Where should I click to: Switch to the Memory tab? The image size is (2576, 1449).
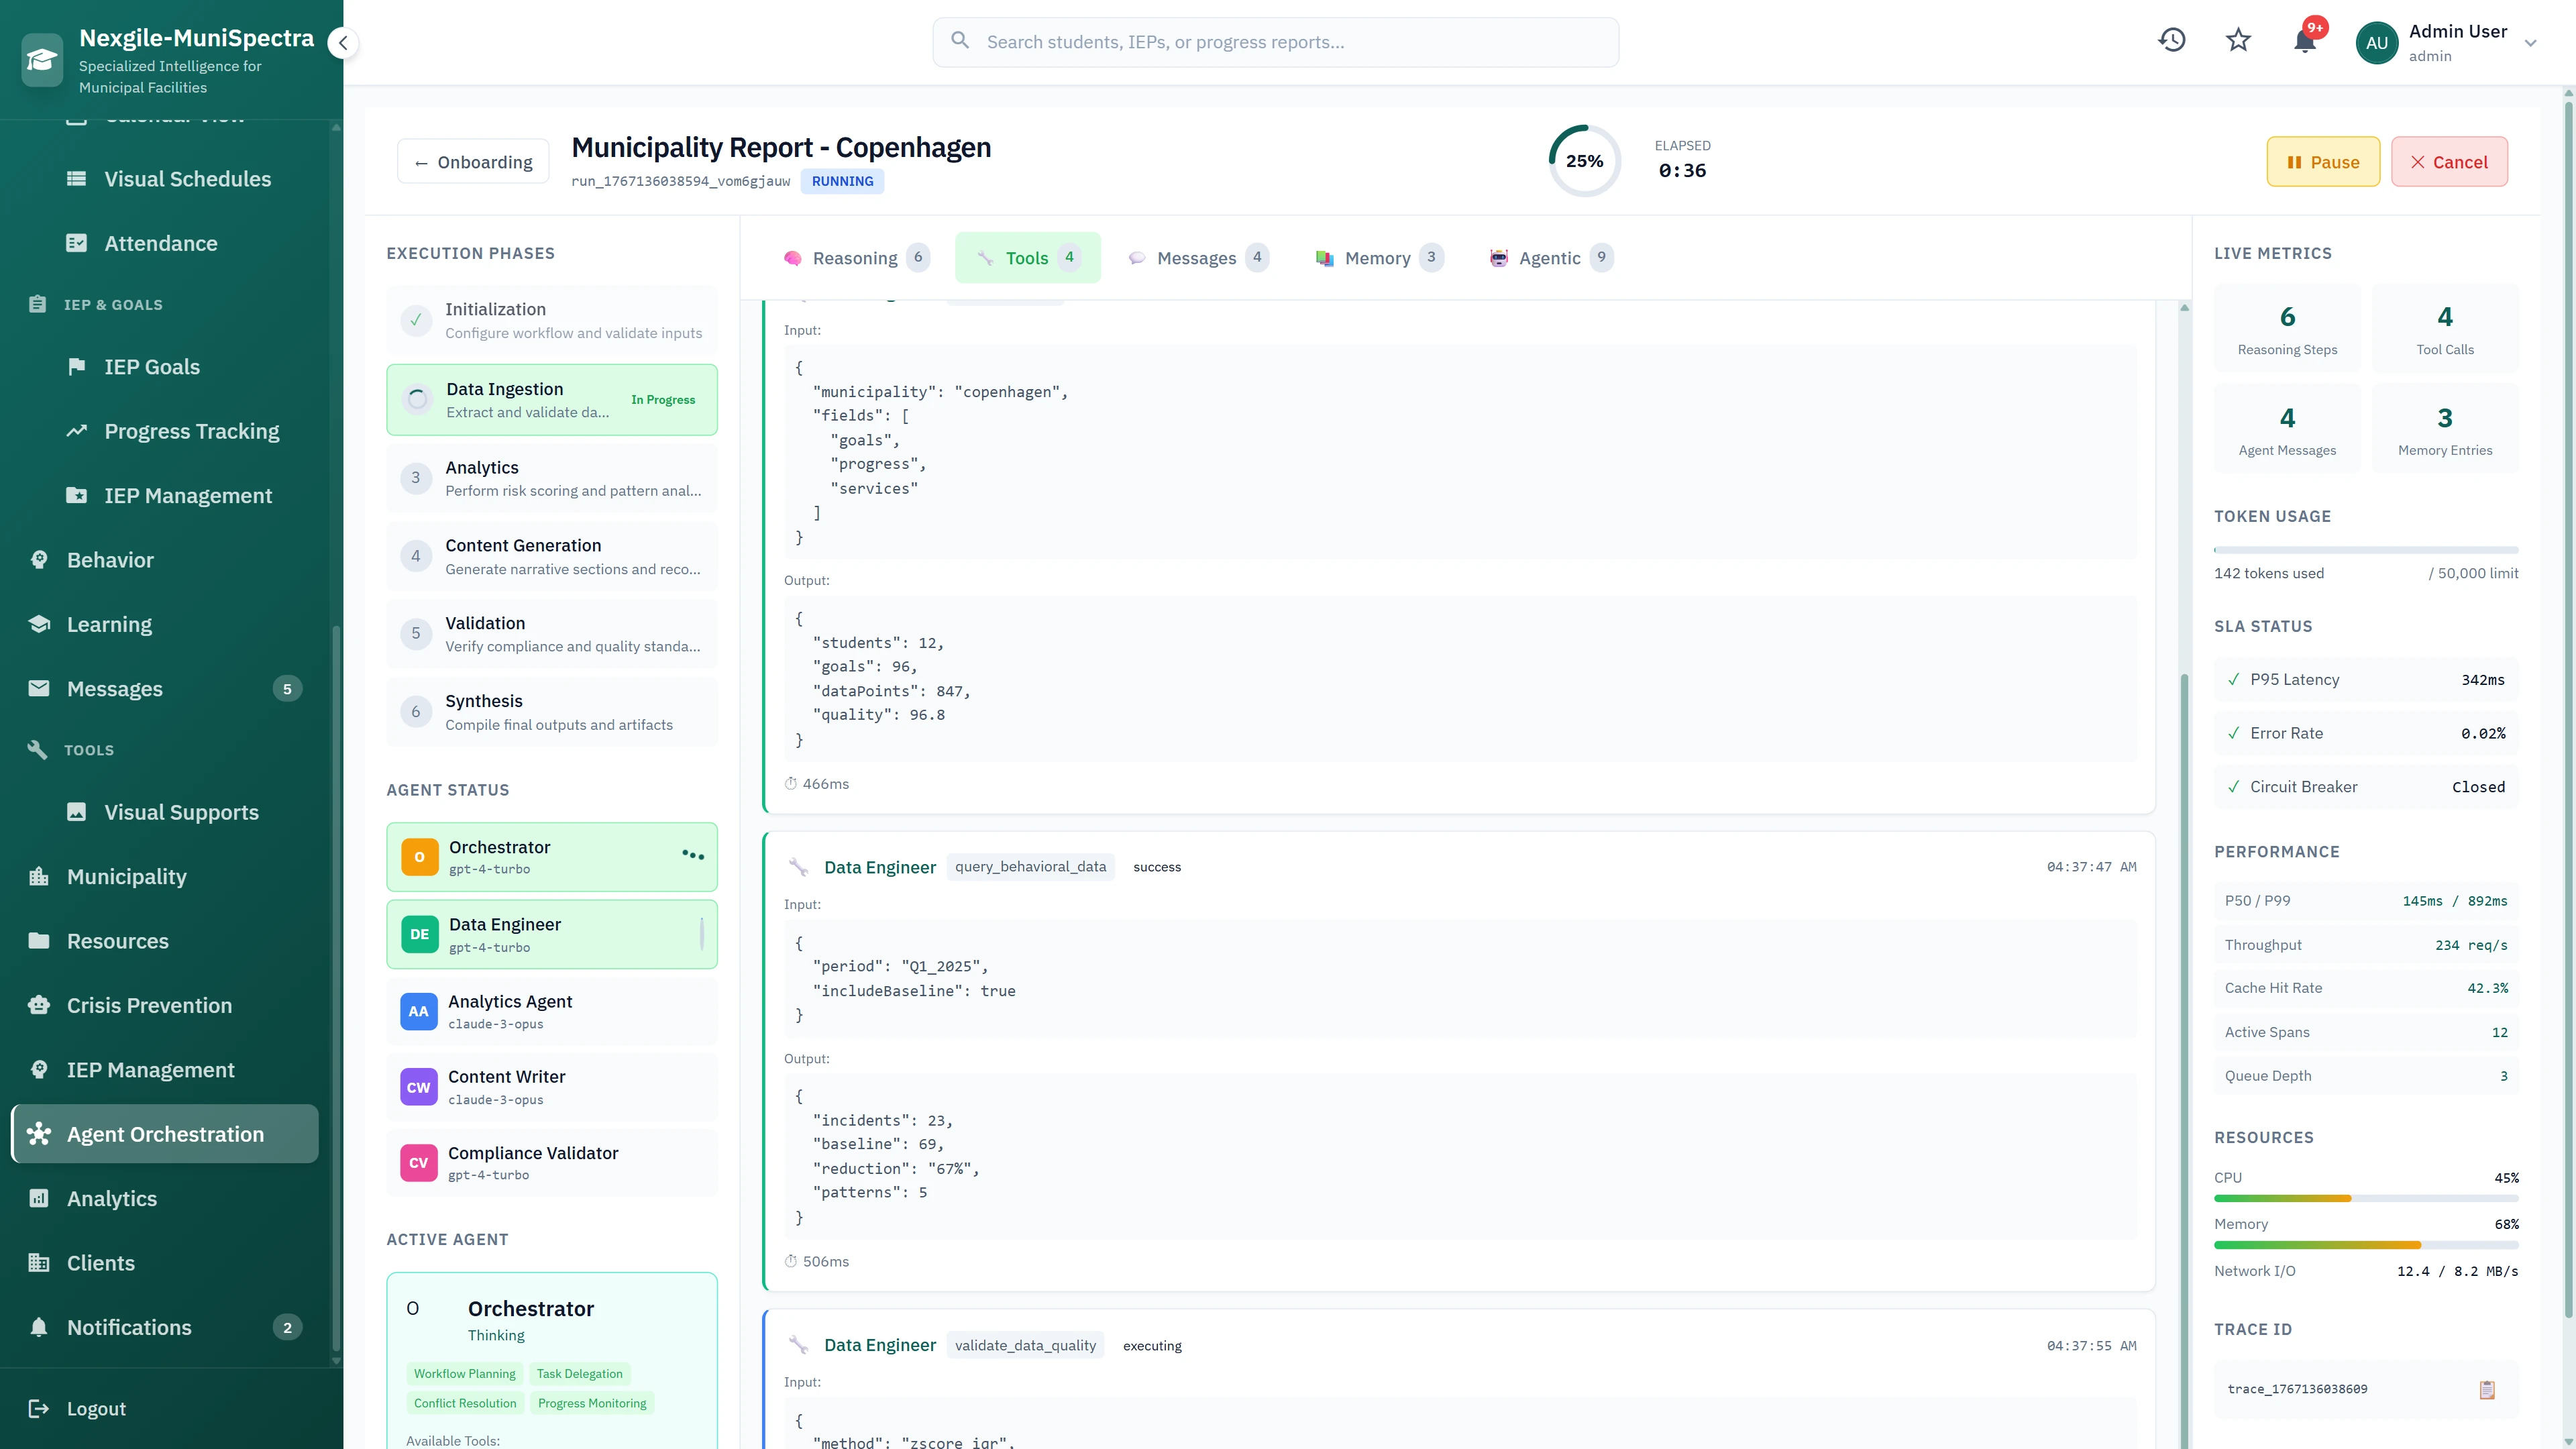tap(1378, 257)
